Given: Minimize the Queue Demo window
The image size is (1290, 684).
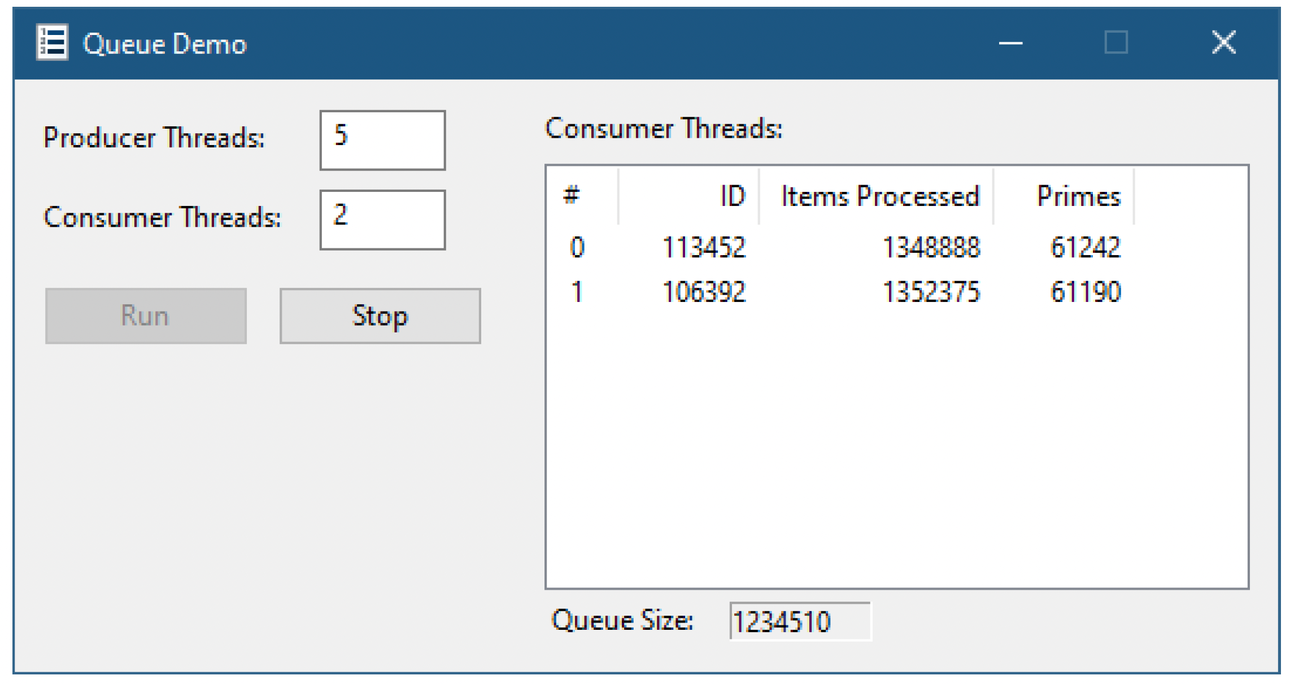Looking at the screenshot, I should [x=1010, y=43].
